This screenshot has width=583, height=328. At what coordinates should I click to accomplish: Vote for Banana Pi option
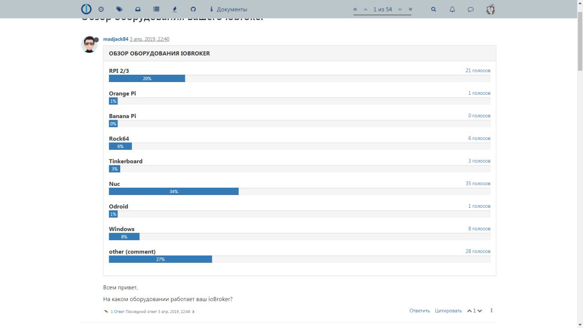point(122,116)
